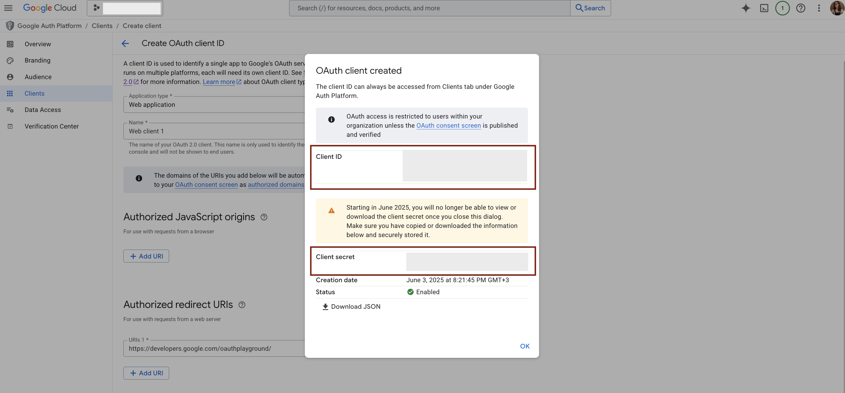Open the notifications bell showing 1

coord(782,8)
